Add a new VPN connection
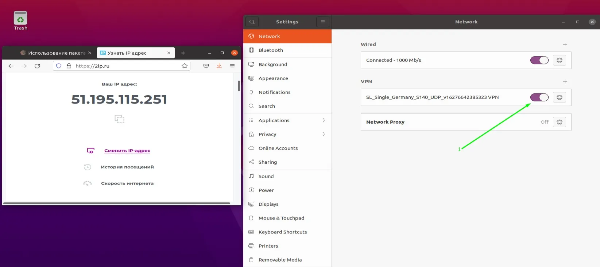This screenshot has height=267, width=600. [565, 82]
